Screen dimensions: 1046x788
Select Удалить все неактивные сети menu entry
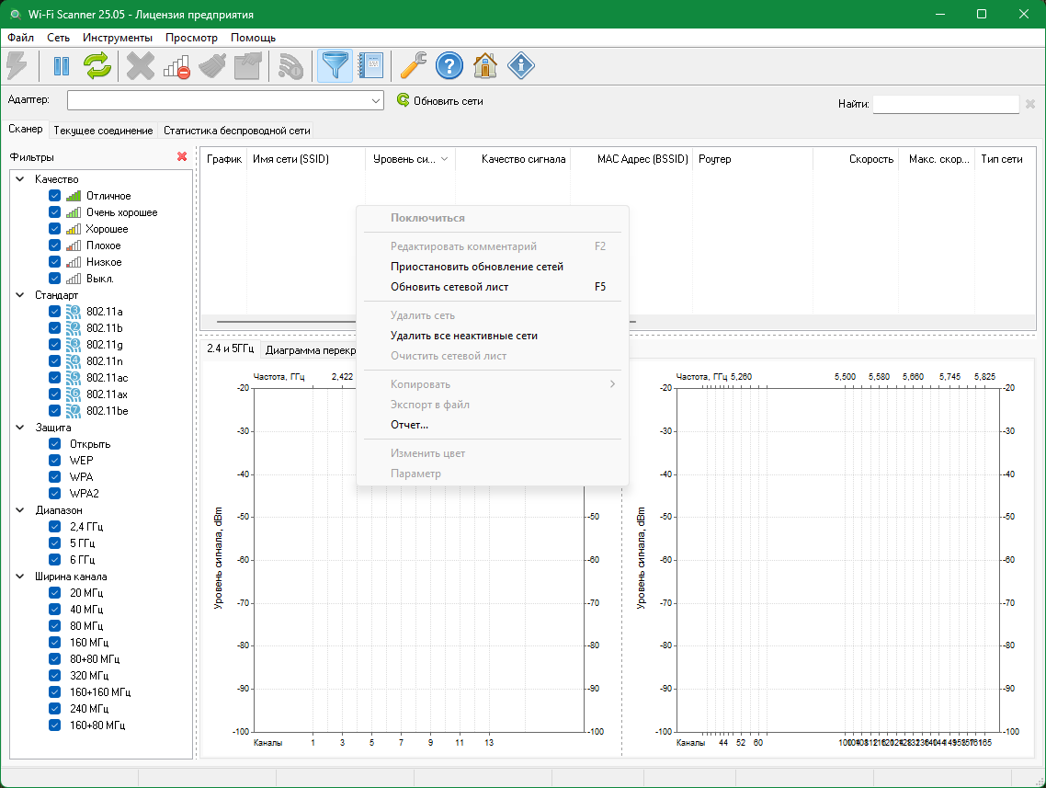pos(493,337)
